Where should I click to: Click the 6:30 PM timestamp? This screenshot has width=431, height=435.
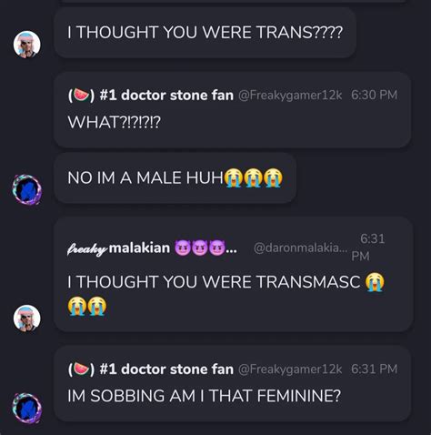click(374, 95)
